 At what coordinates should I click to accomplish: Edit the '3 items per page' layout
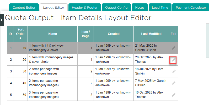(x=173, y=95)
